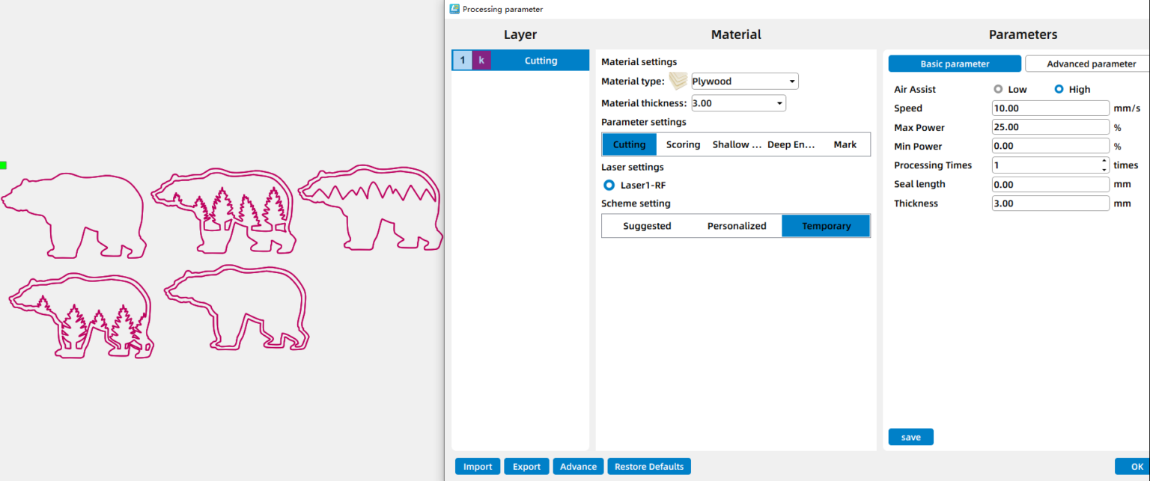Click the Import button
The height and width of the screenshot is (481, 1150).
coord(478,467)
